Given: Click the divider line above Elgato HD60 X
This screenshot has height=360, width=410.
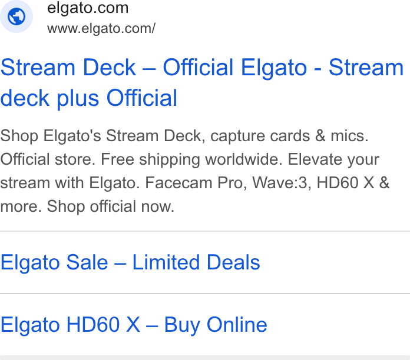Looking at the screenshot, I should (205, 294).
